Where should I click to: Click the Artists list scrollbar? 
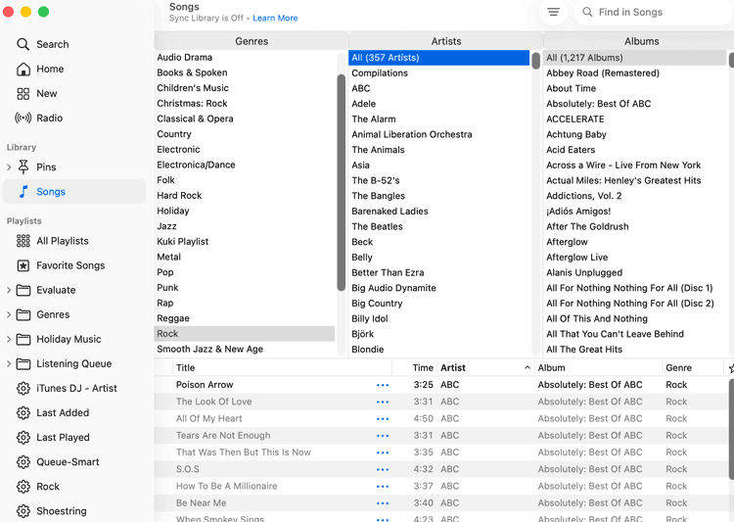(536, 61)
